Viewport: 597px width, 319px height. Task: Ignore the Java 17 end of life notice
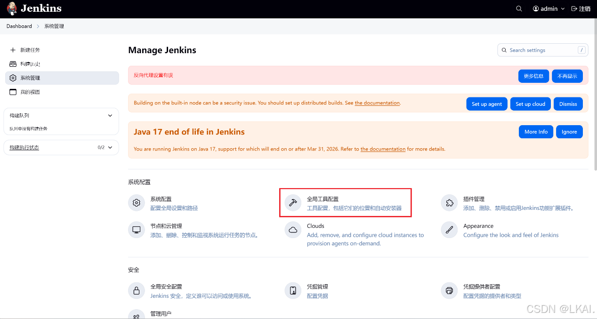click(569, 132)
